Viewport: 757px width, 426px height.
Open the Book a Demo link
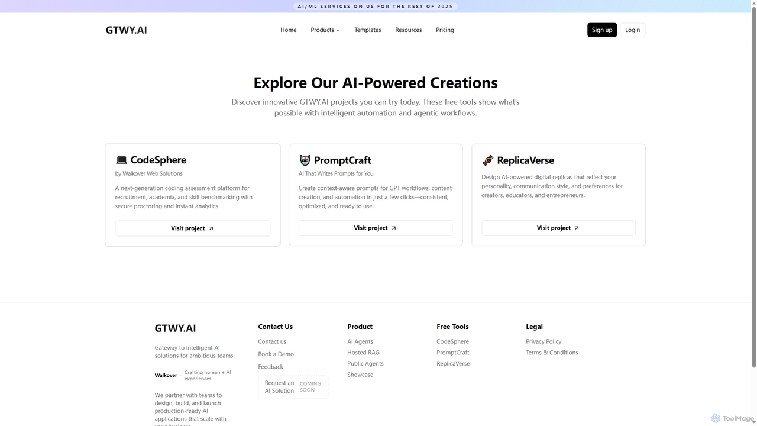pyautogui.click(x=276, y=354)
